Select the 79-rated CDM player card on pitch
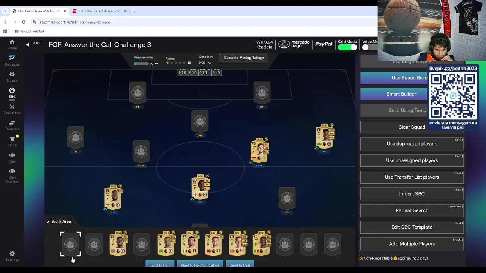 coord(259,151)
